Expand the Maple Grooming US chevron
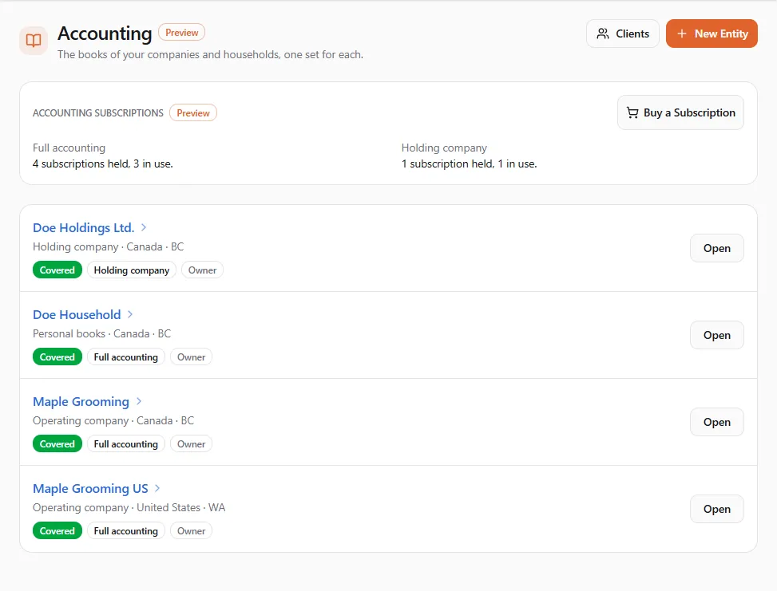This screenshot has height=591, width=777. click(x=157, y=489)
